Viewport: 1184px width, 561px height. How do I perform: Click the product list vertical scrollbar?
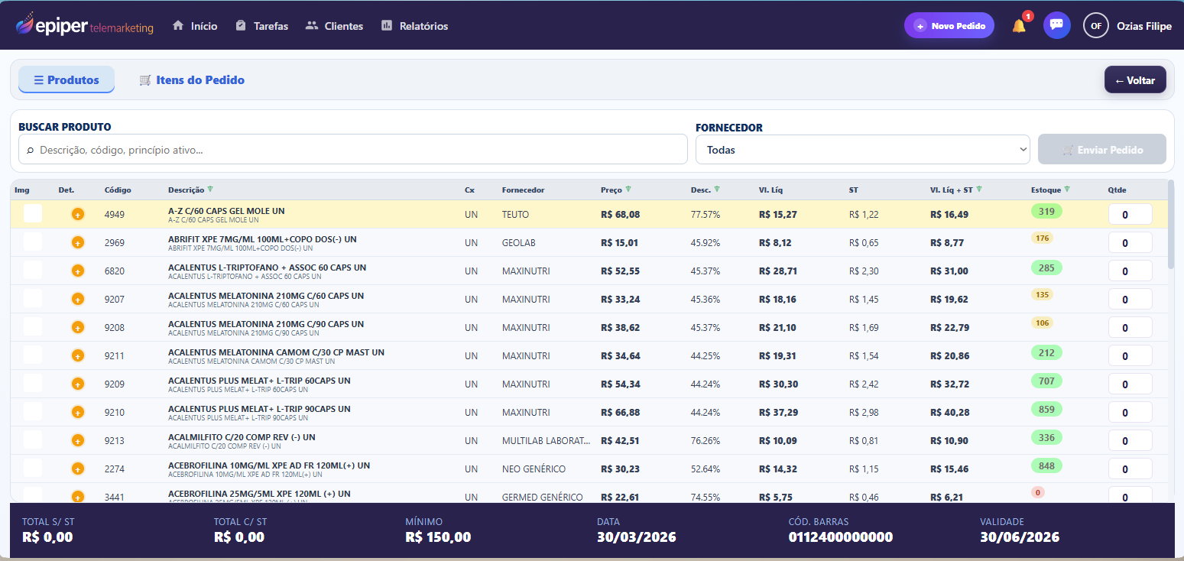(x=1171, y=225)
